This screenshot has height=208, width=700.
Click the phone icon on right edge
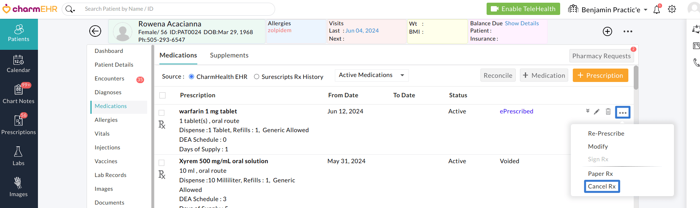[x=696, y=62]
